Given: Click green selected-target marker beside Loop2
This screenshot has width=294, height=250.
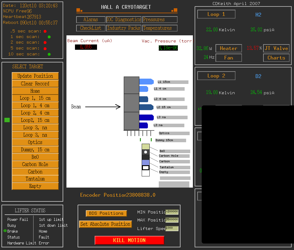Looking at the screenshot, I should click(x=7, y=120).
